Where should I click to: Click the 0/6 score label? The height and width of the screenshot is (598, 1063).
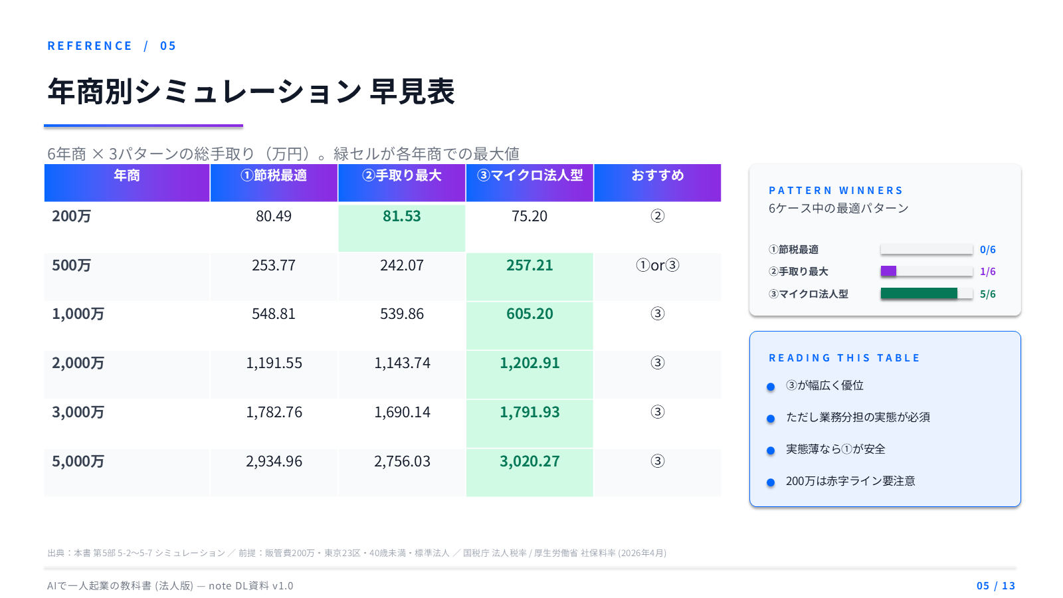pos(988,250)
